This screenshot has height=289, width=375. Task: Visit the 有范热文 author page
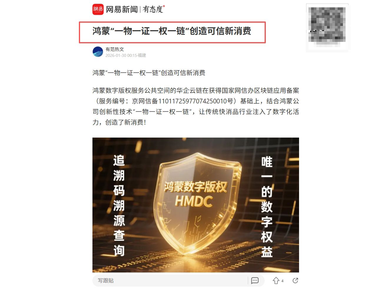[x=115, y=49]
